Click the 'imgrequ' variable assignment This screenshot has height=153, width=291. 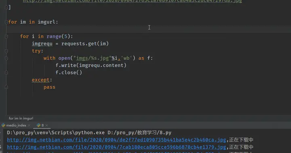[x=42, y=44]
